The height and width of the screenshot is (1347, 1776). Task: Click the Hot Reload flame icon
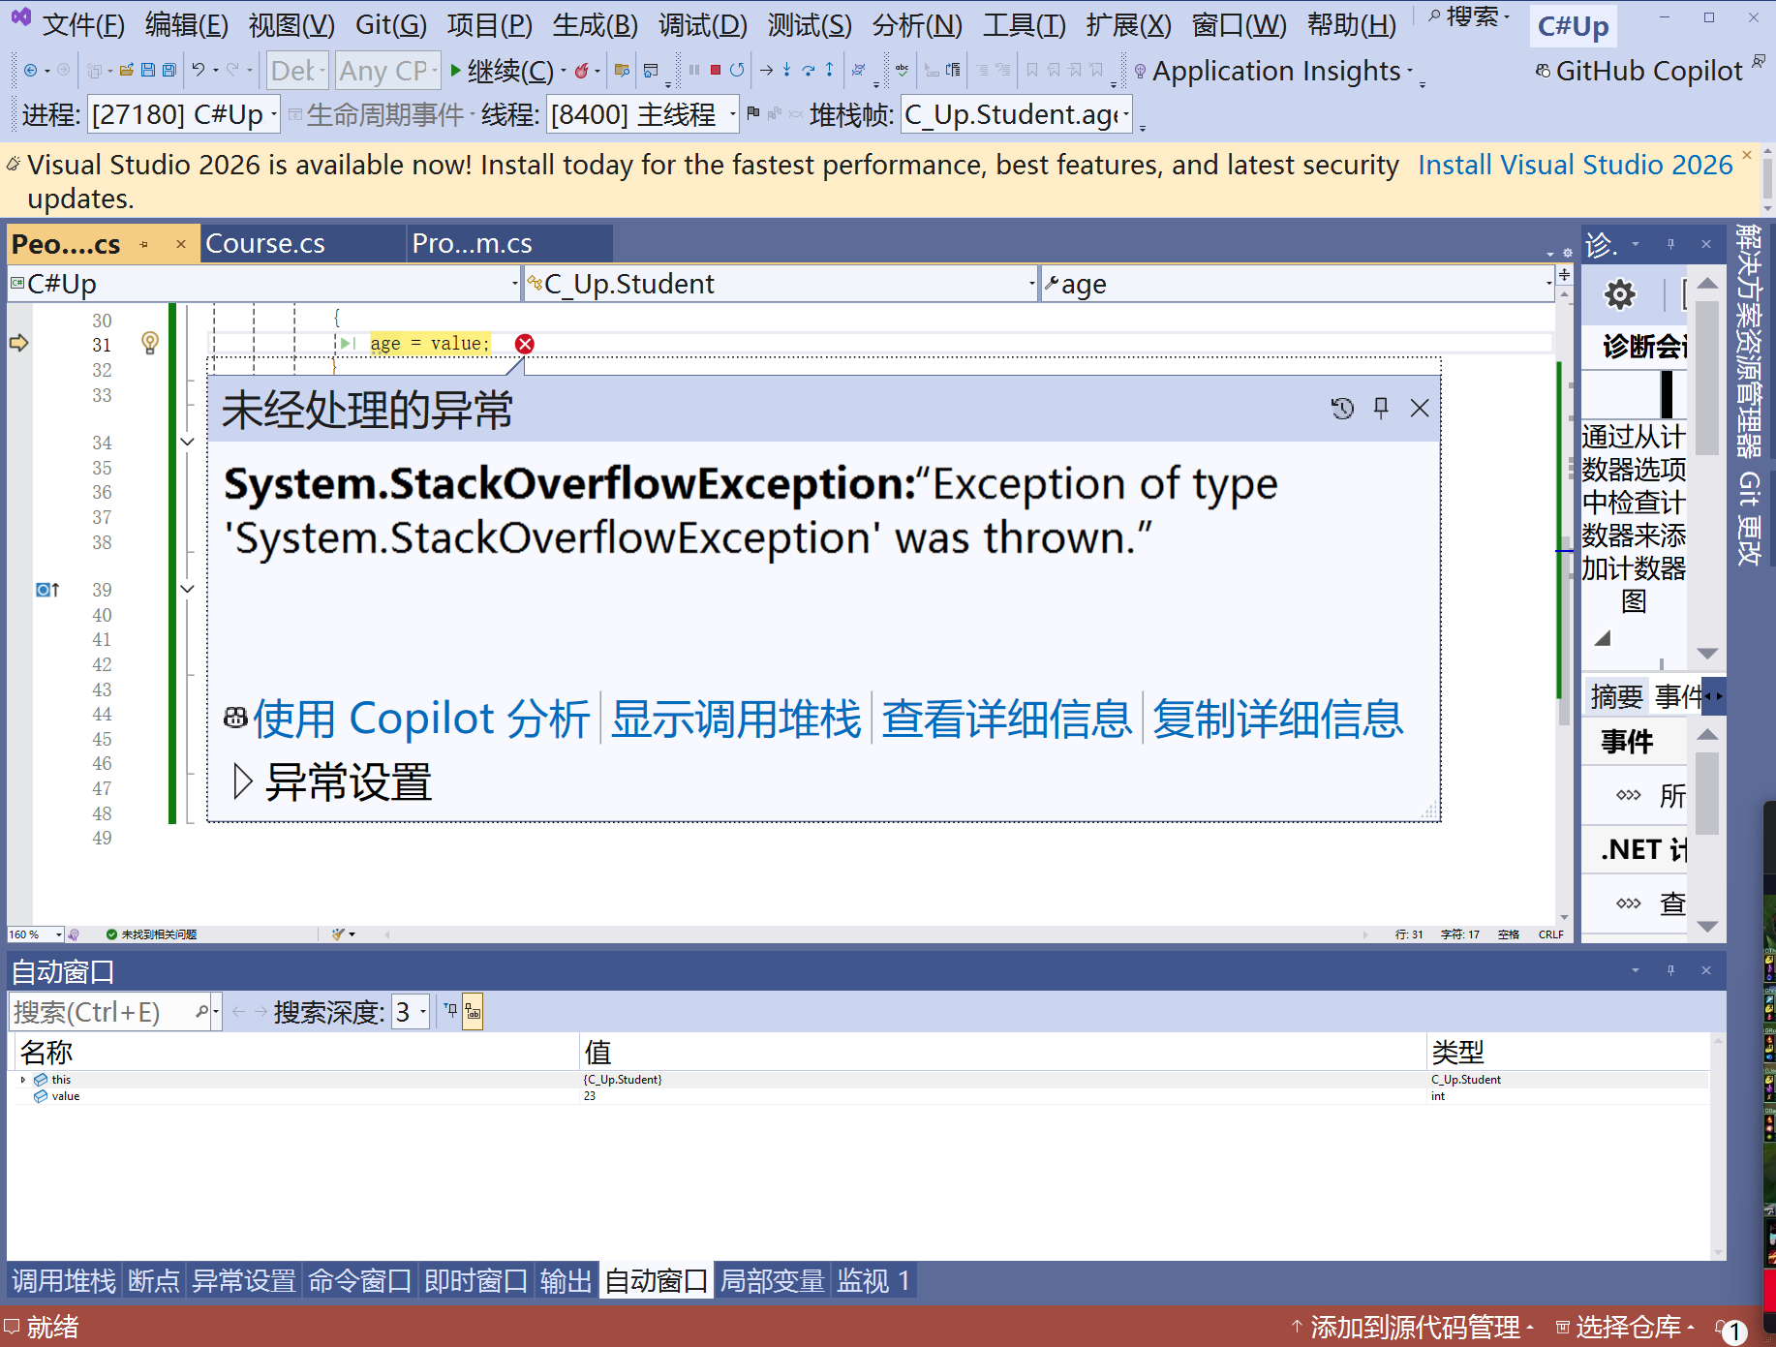(x=582, y=71)
